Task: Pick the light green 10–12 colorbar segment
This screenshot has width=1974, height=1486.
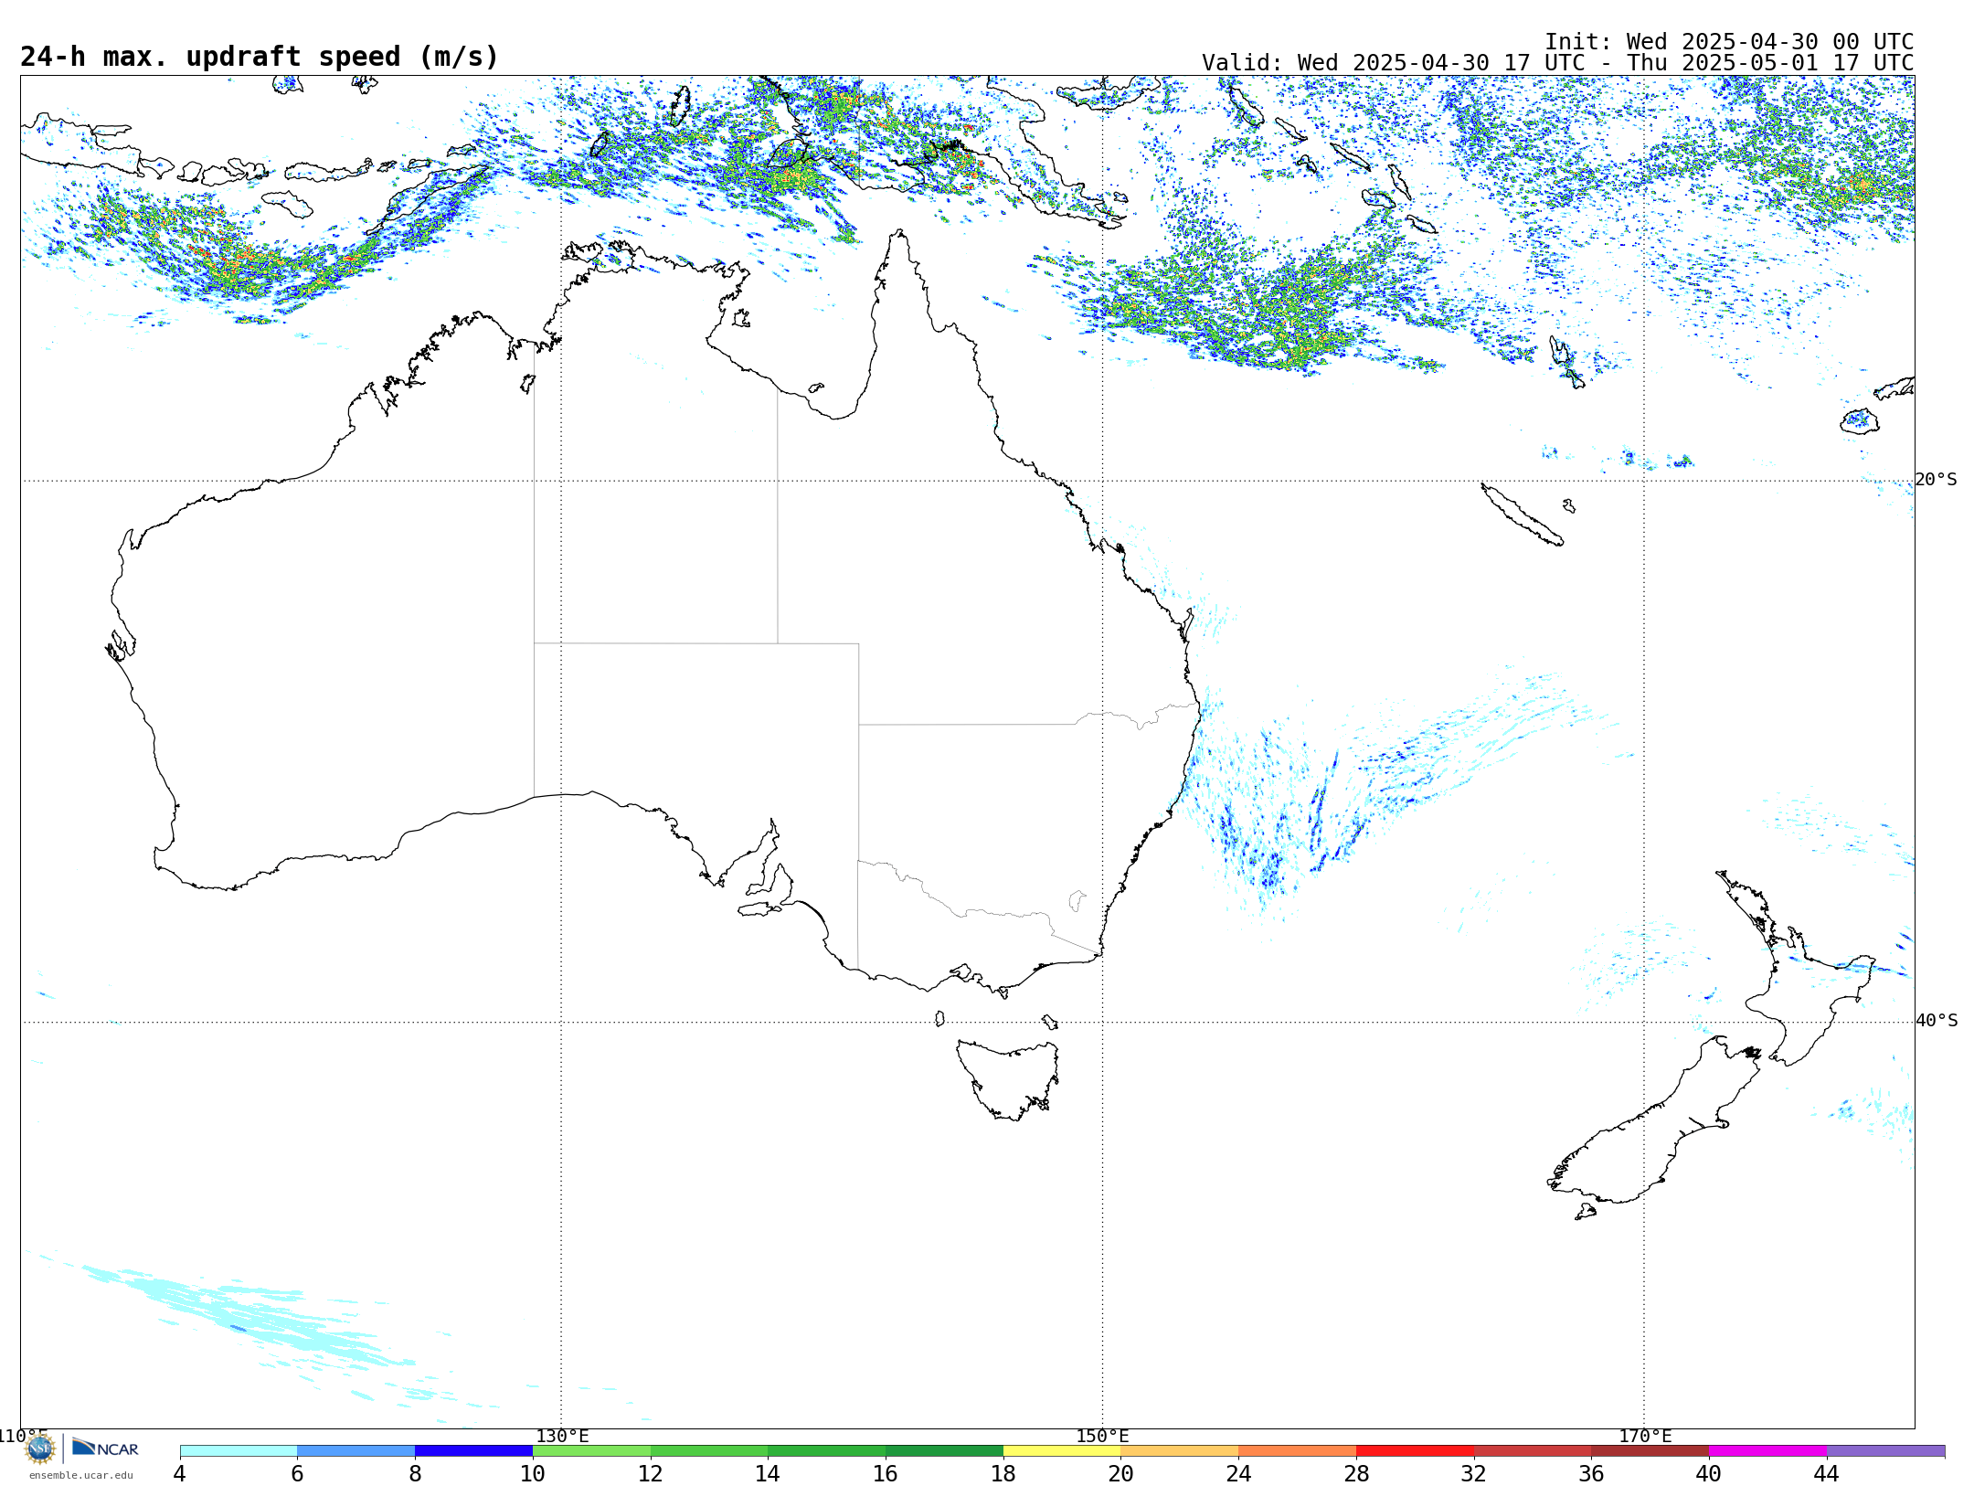Action: (x=591, y=1451)
